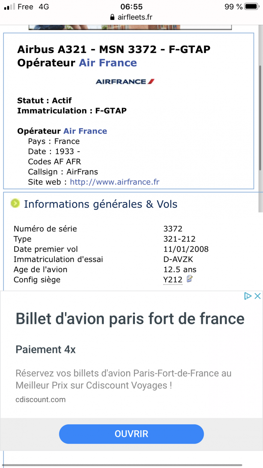Image resolution: width=263 pixels, height=468 pixels.
Task: Tap the battery icon in status bar
Action: (x=252, y=7)
